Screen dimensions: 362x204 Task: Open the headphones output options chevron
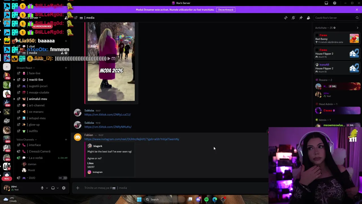coord(58,188)
